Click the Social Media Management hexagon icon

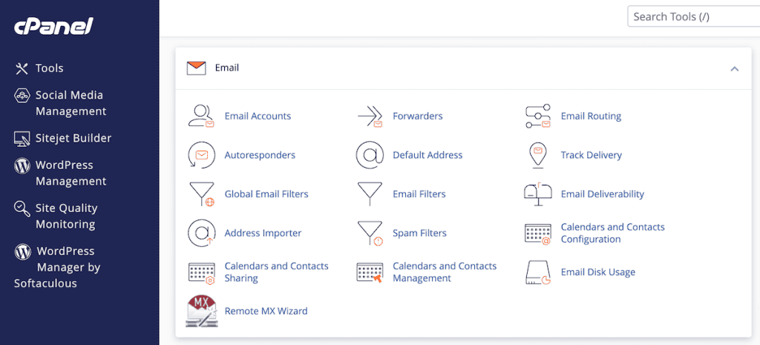pos(22,96)
